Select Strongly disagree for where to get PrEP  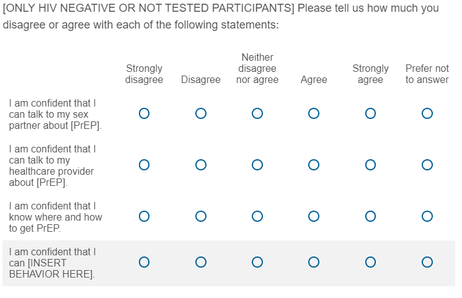click(x=144, y=216)
